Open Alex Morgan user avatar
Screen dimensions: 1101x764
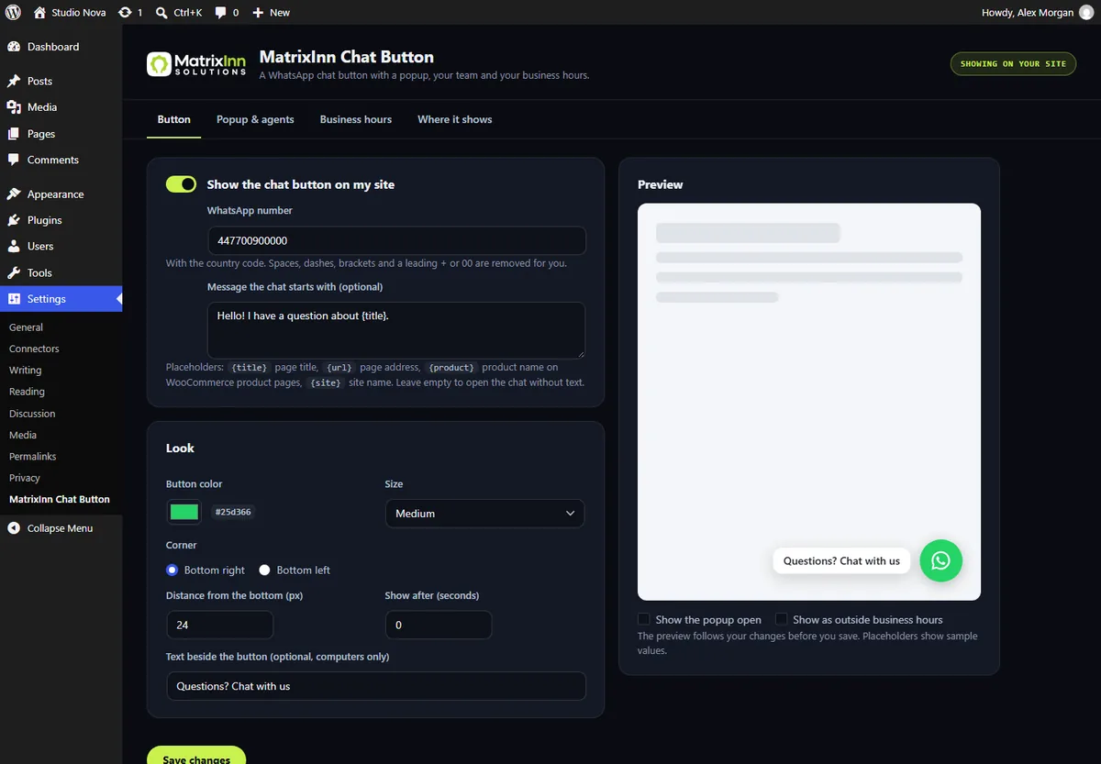1084,13
